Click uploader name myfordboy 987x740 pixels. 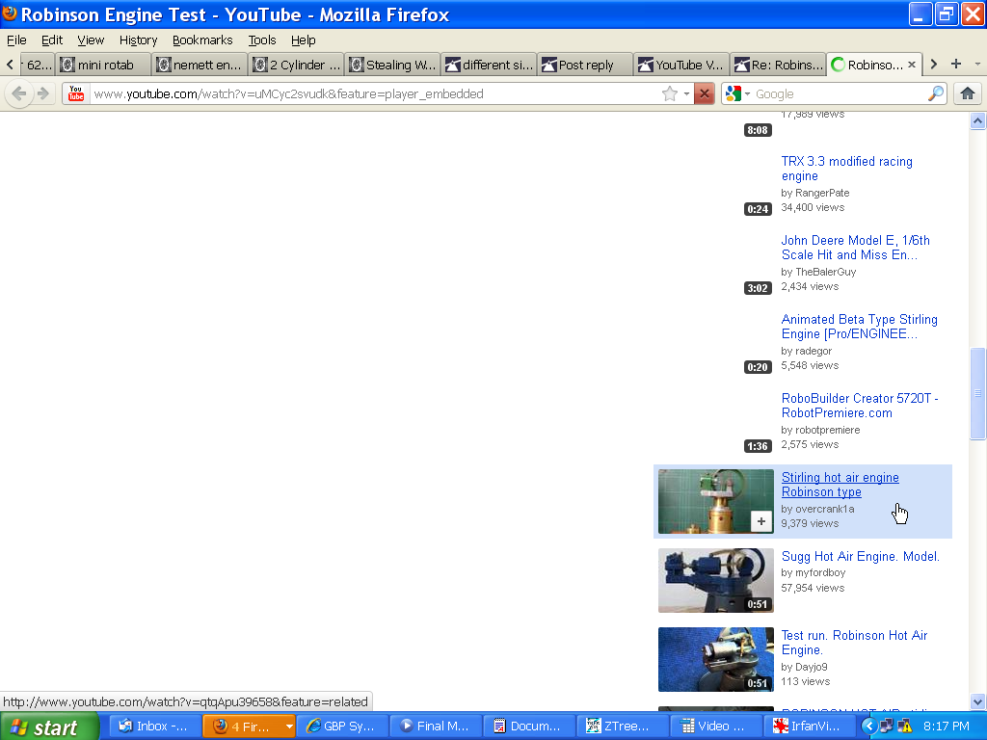point(820,572)
